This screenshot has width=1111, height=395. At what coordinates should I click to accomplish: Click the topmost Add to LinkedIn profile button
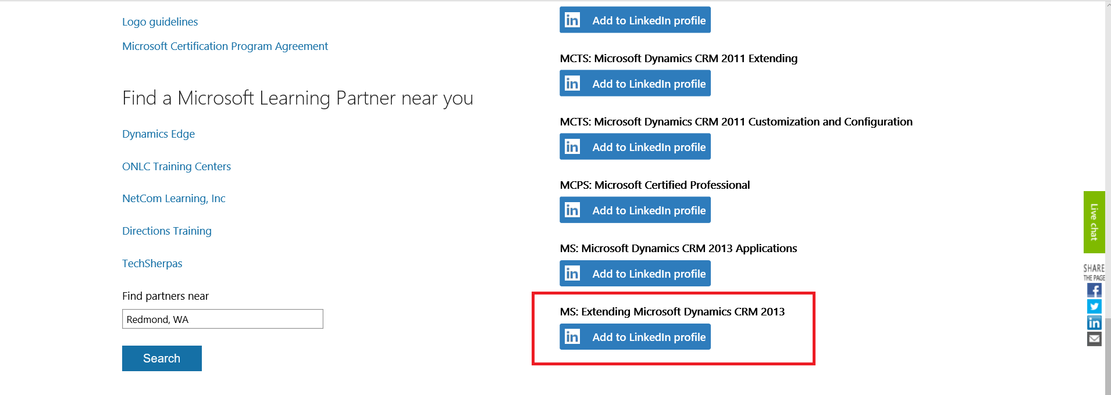(x=635, y=20)
